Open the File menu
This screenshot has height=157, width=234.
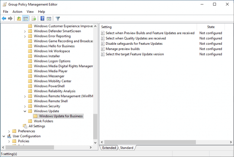[6, 12]
